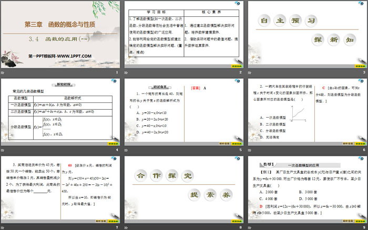Click the 初试身手 heading on slide 5
Screen dimensions: 368x230
pyautogui.click(x=160, y=87)
